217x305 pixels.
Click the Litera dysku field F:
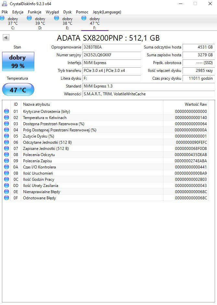coord(111,78)
